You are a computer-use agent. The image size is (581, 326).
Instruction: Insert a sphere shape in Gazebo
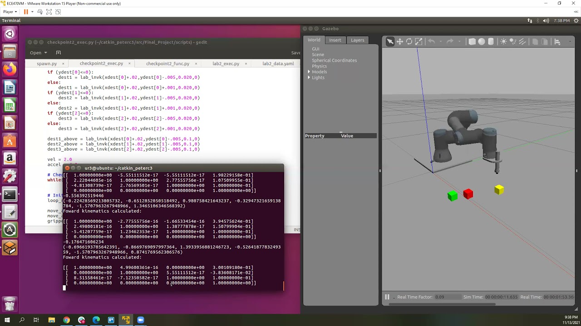482,42
